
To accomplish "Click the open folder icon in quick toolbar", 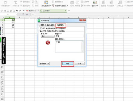I will point(2,11).
